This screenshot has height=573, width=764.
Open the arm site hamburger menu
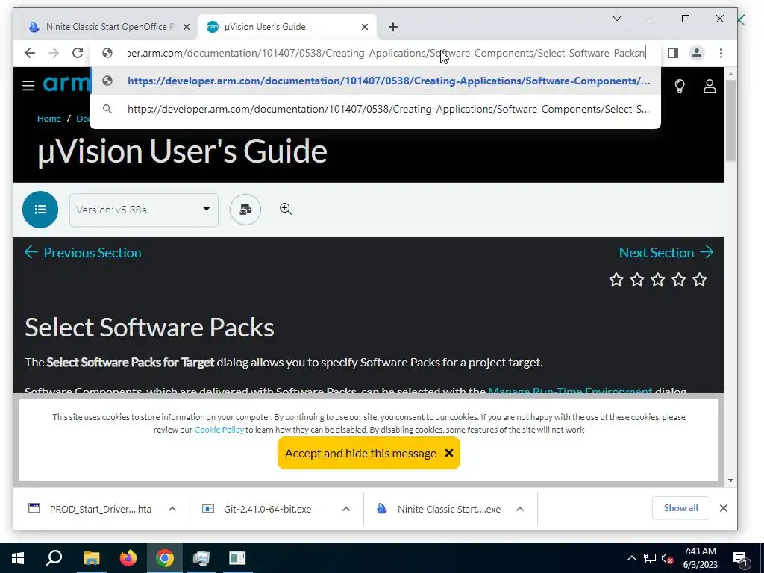coord(28,86)
